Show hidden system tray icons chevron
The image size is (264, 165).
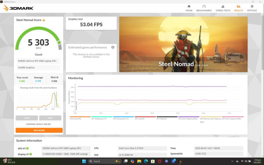pyautogui.click(x=232, y=161)
